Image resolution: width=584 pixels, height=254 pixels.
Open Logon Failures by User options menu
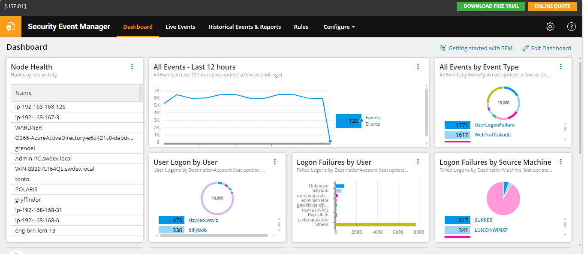click(418, 162)
